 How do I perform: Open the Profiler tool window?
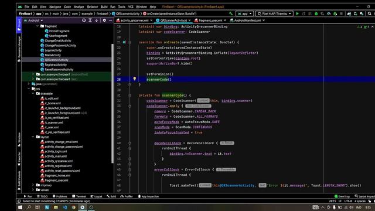pyautogui.click(x=127, y=196)
